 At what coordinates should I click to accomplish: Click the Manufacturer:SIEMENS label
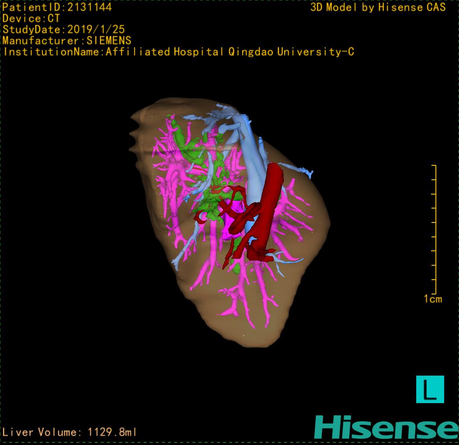[x=67, y=41]
